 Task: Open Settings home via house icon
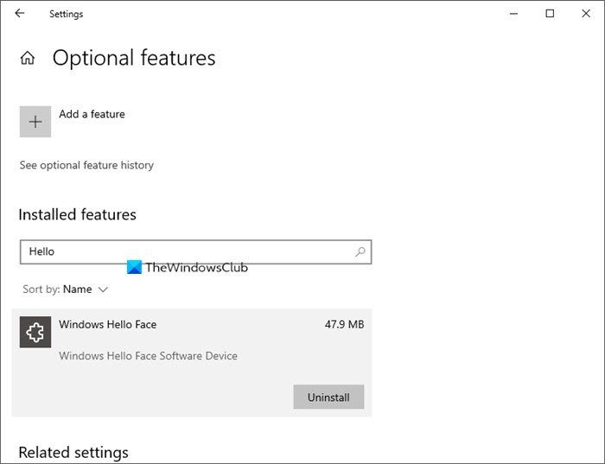tap(28, 58)
